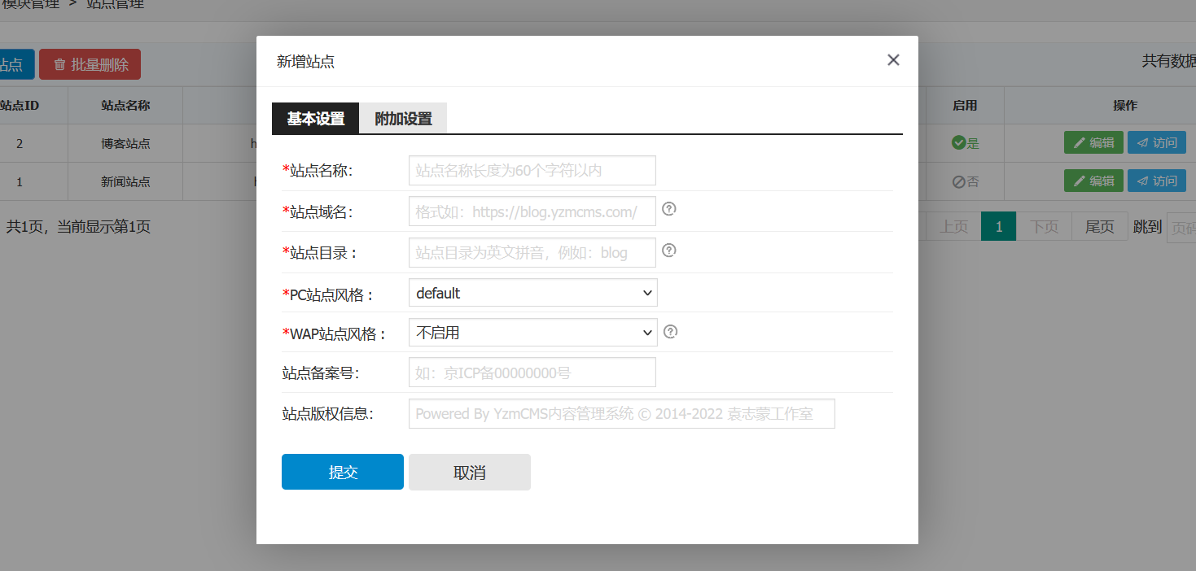The image size is (1196, 571).
Task: Click help icon beside 站点目录 field
Action: [x=669, y=250]
